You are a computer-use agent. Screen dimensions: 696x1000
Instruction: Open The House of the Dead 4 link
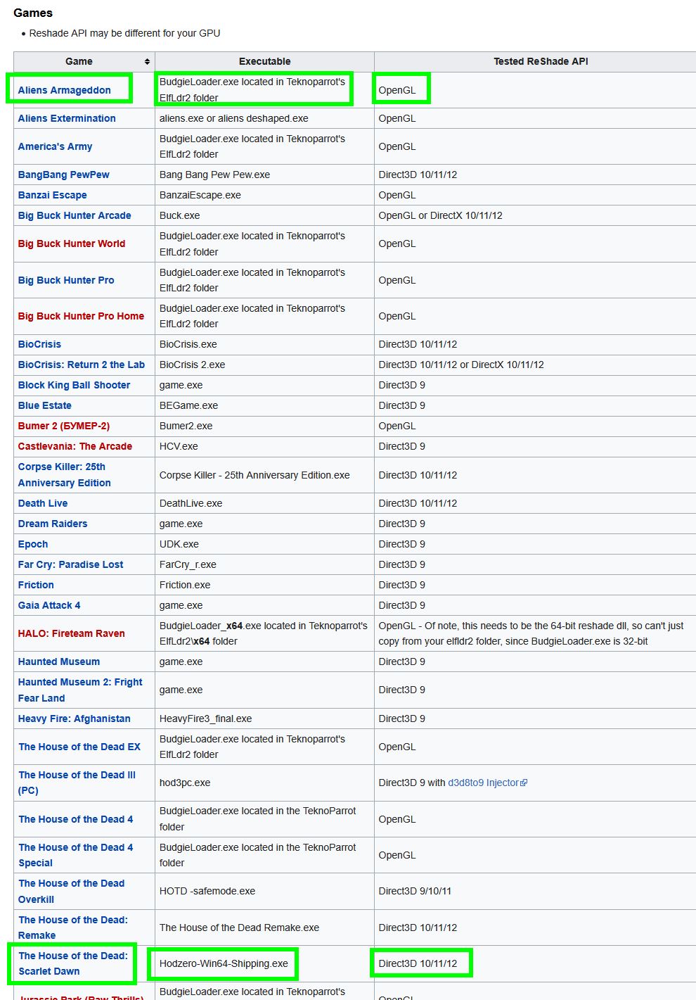click(x=75, y=819)
